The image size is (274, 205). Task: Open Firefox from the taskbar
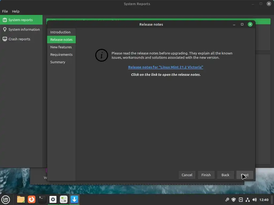pyautogui.click(x=32, y=199)
